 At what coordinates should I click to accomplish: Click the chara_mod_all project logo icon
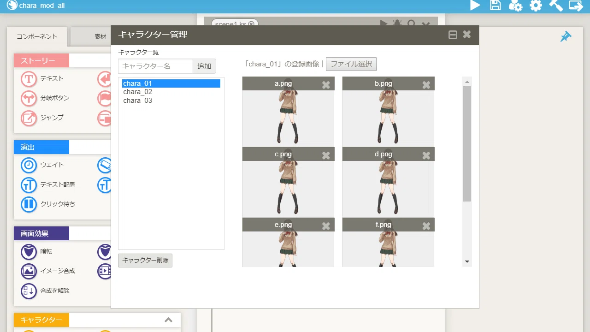coord(12,6)
